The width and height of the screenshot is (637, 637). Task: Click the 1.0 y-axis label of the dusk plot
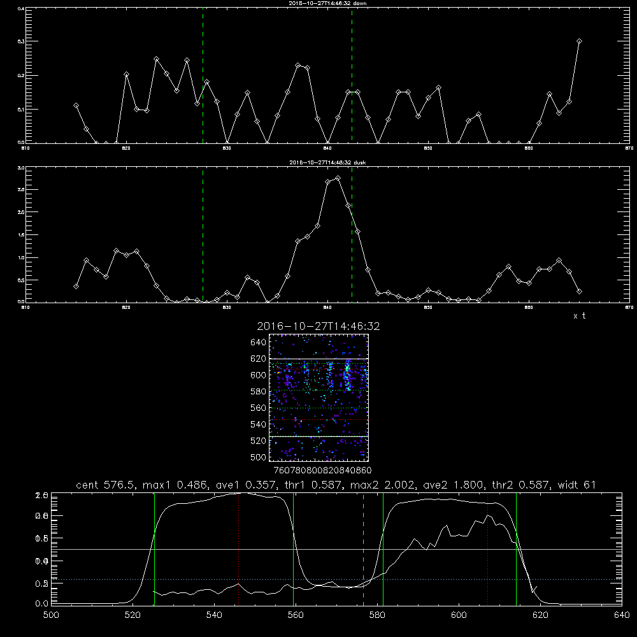21,257
